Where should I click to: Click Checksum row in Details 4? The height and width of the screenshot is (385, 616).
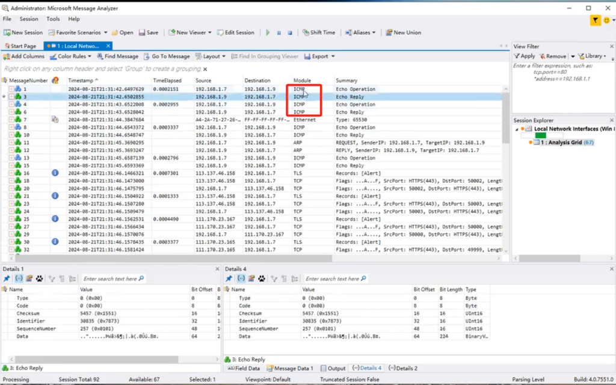click(357, 313)
